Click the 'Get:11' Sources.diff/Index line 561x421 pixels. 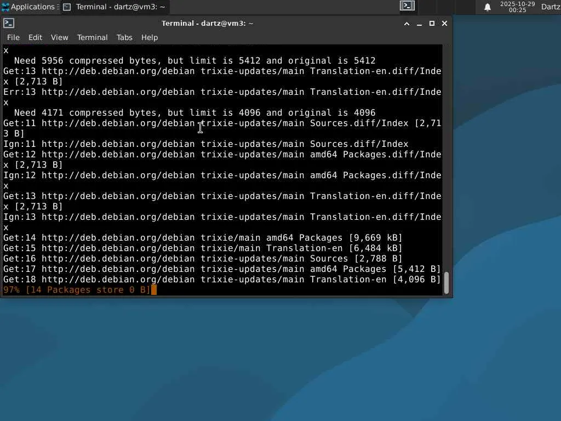tap(222, 128)
